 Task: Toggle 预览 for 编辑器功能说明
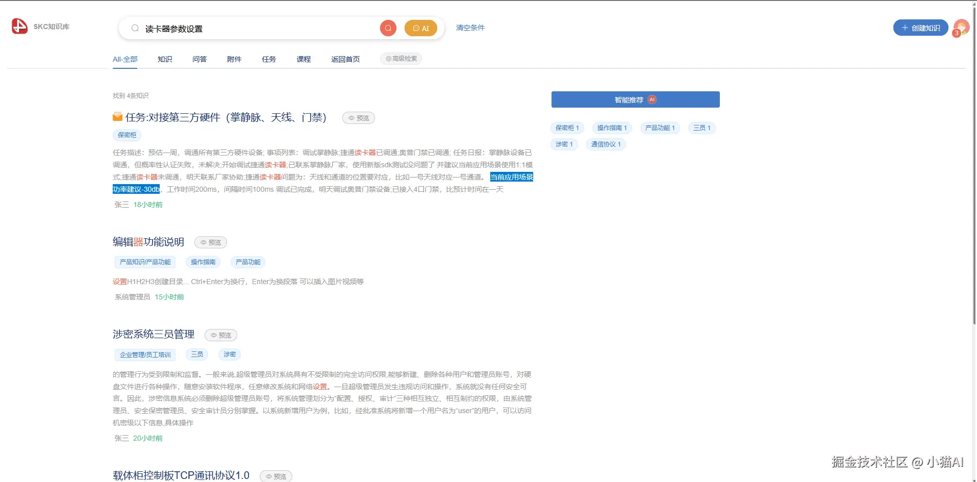coord(211,242)
